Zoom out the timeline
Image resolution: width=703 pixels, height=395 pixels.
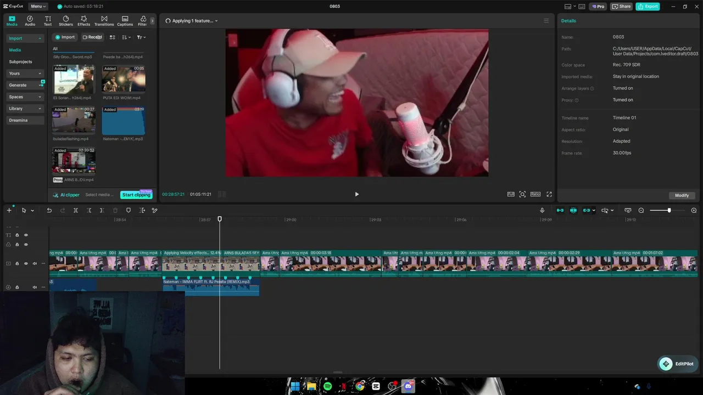641,211
